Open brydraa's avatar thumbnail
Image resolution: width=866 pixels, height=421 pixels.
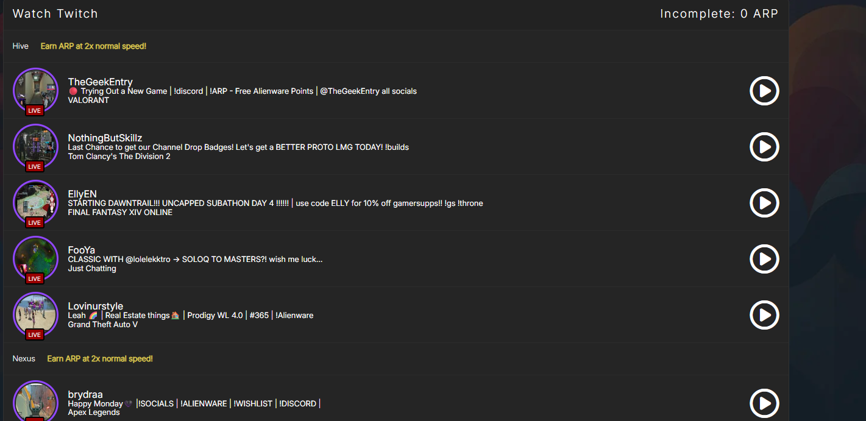[35, 401]
